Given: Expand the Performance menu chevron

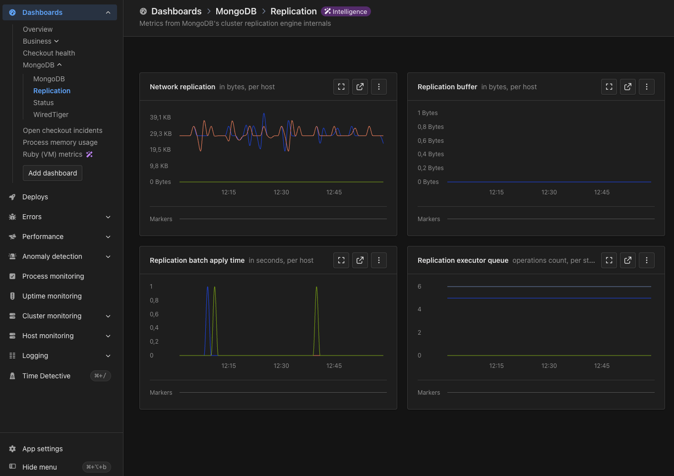Looking at the screenshot, I should pos(108,237).
